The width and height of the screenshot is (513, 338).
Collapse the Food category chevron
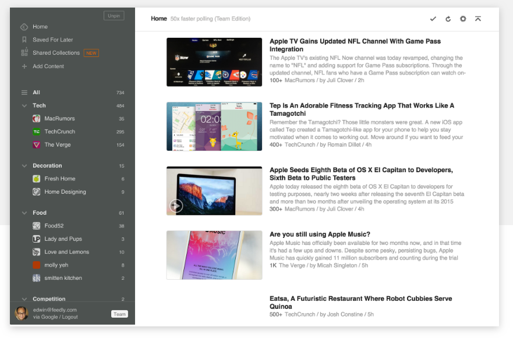(24, 213)
